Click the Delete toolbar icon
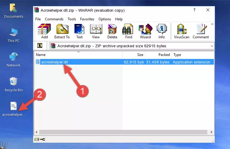230x149 pixels. coord(112,31)
